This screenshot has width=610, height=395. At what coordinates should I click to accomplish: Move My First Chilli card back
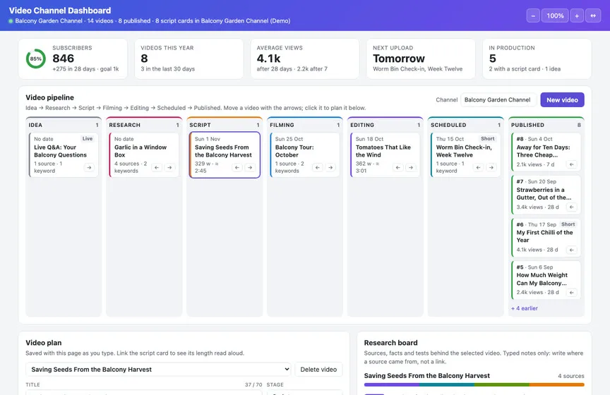(x=571, y=250)
